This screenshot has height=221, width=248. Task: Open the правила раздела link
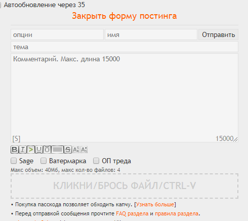[x=177, y=213]
